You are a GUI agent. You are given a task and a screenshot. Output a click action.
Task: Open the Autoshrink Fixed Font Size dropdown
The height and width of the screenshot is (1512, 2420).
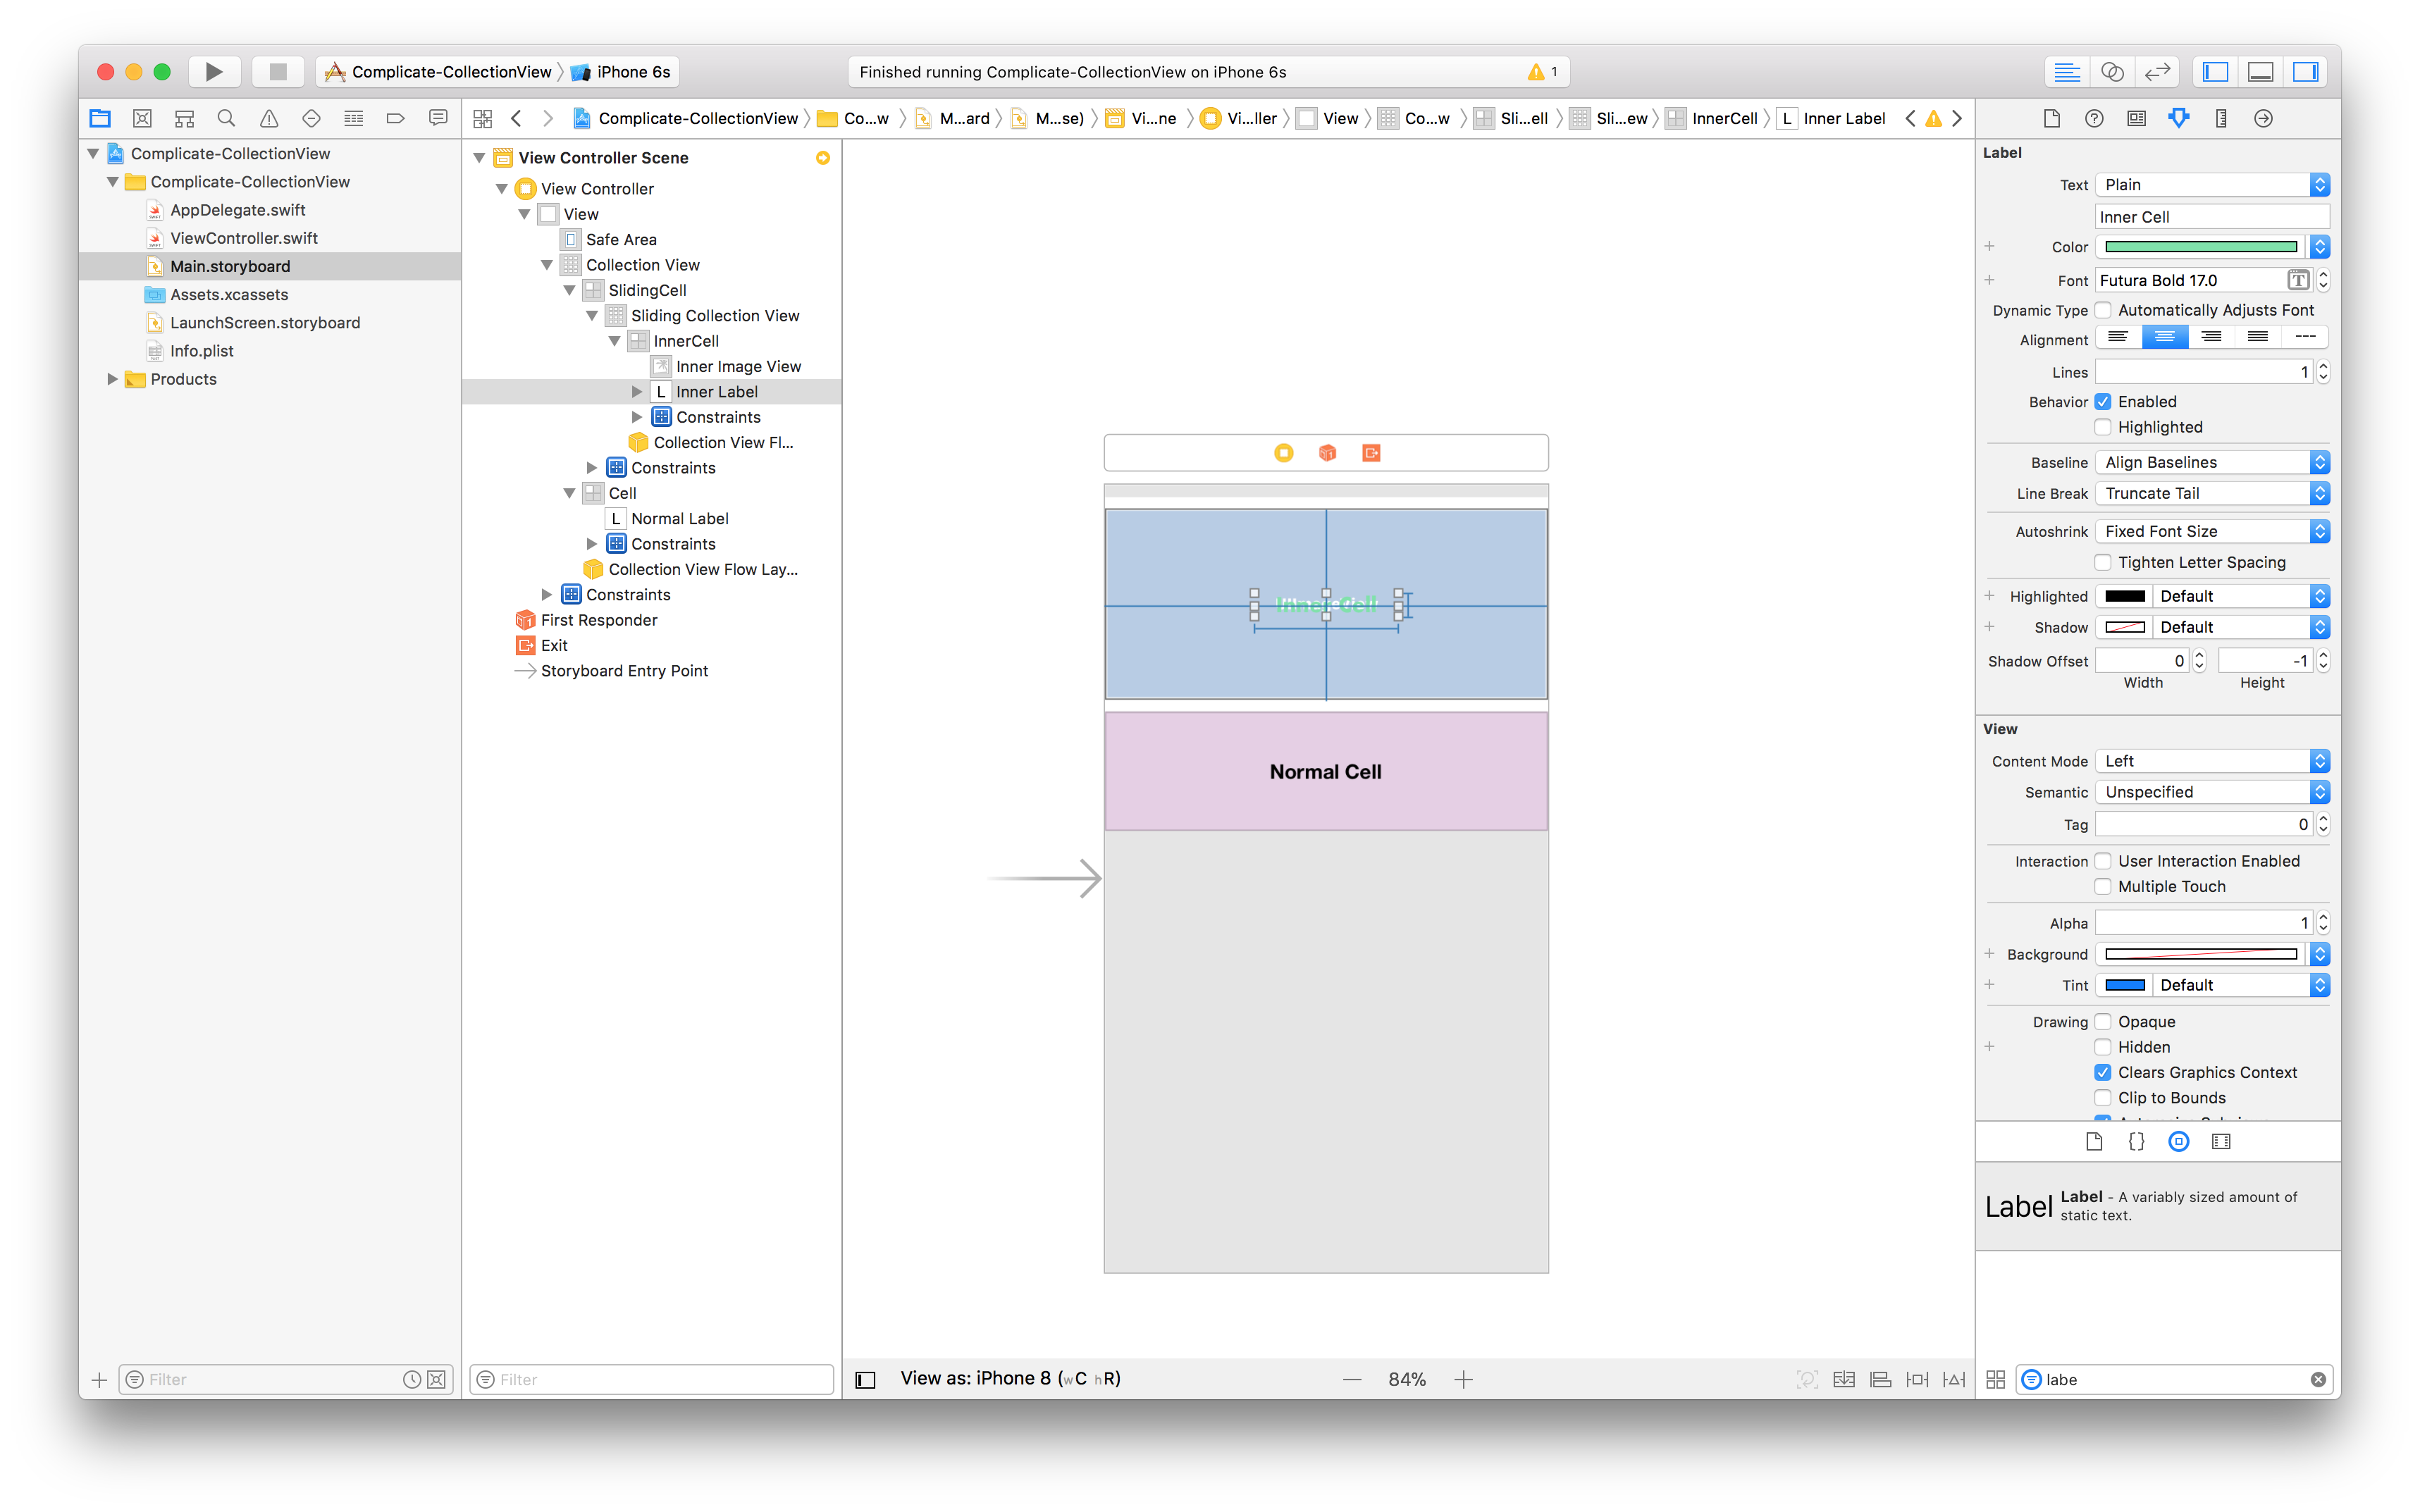(x=2212, y=531)
